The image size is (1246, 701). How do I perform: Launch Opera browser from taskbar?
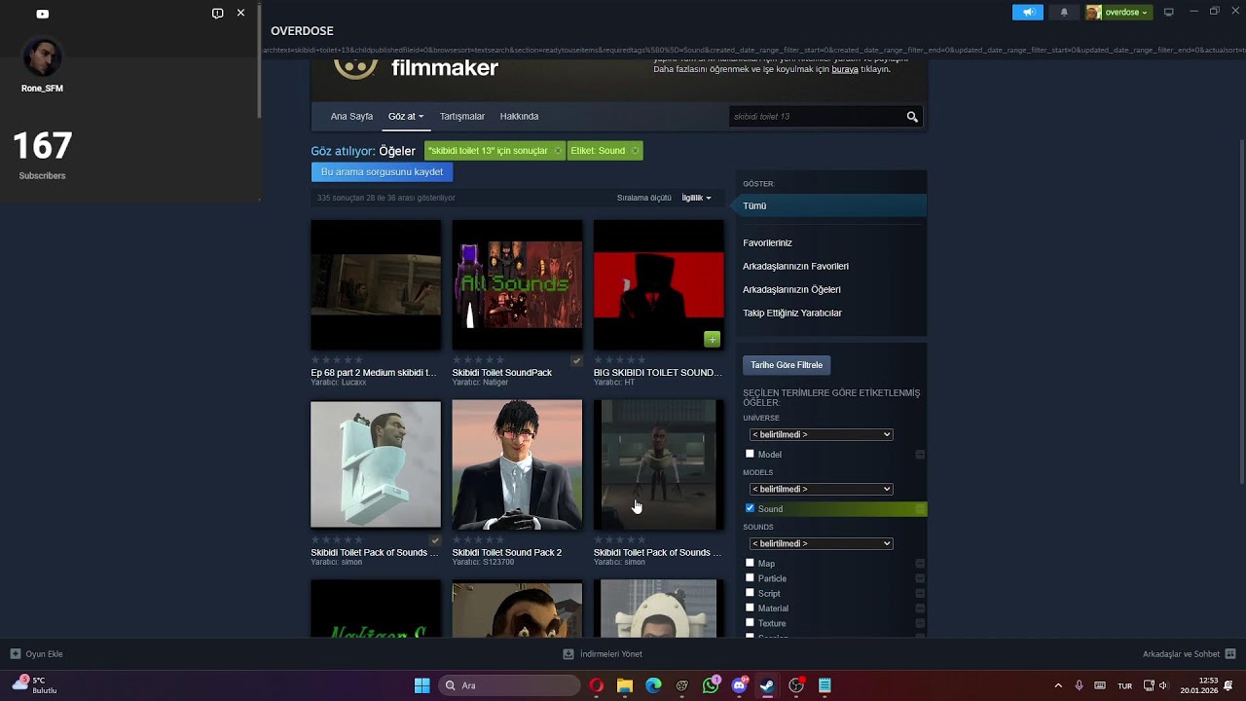point(597,685)
